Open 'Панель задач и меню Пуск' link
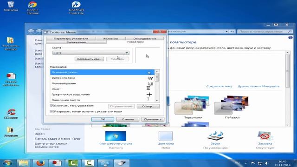This screenshot has height=167, width=297. tap(58, 139)
